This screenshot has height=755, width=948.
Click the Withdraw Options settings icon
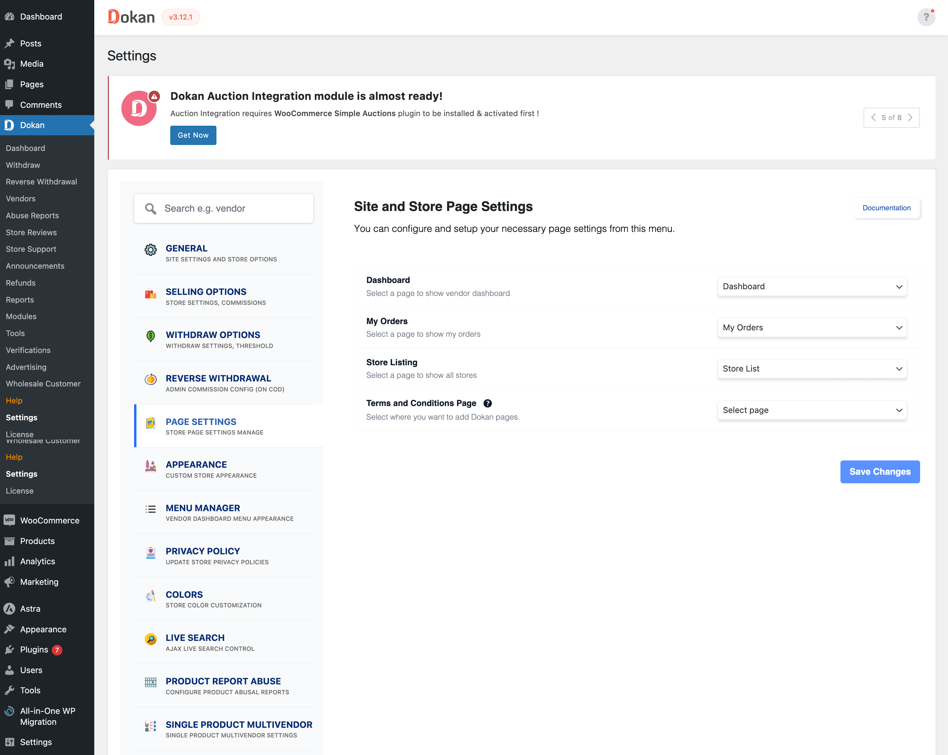pyautogui.click(x=151, y=339)
